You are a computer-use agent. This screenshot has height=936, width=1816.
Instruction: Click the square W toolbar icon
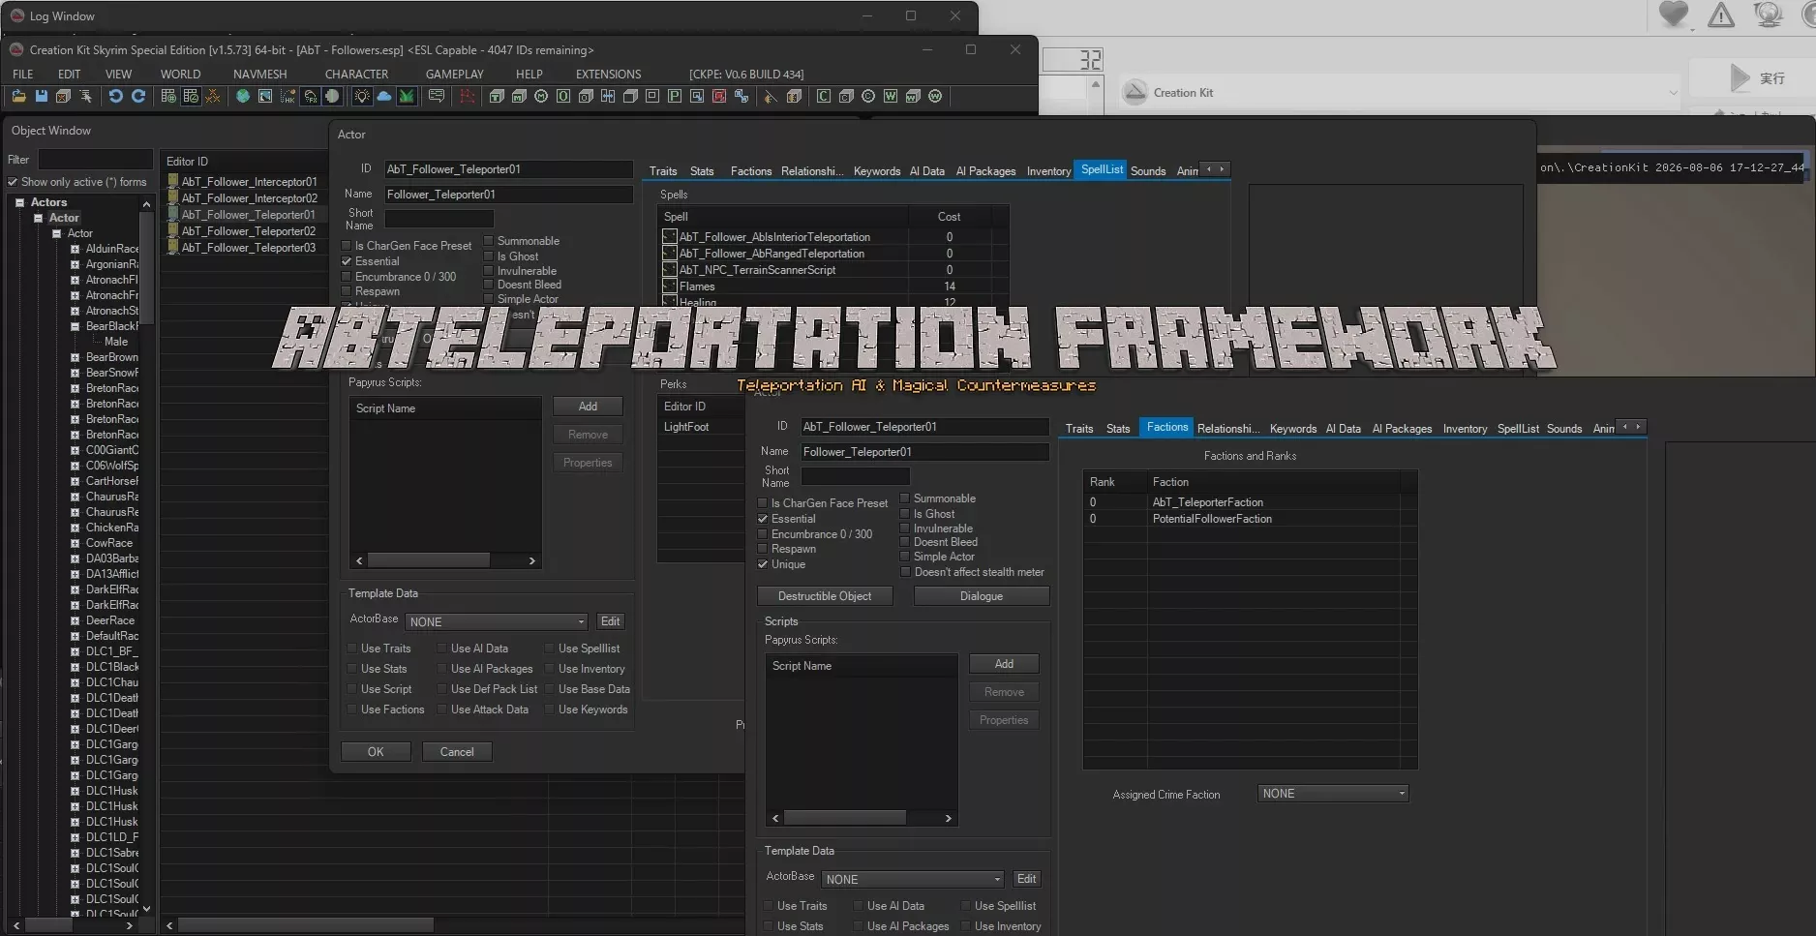click(x=891, y=96)
